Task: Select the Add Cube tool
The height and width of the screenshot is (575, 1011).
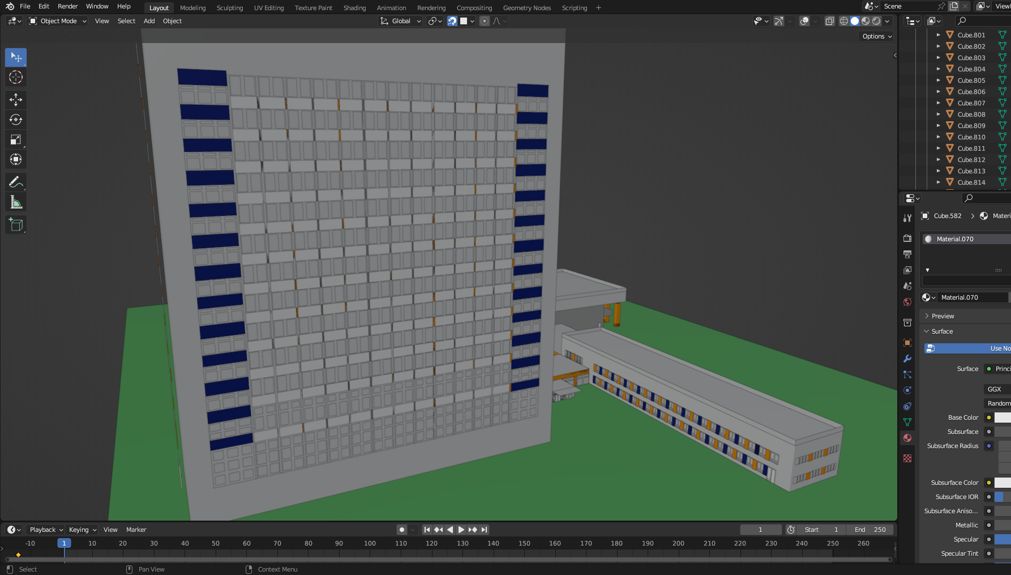Action: (16, 225)
